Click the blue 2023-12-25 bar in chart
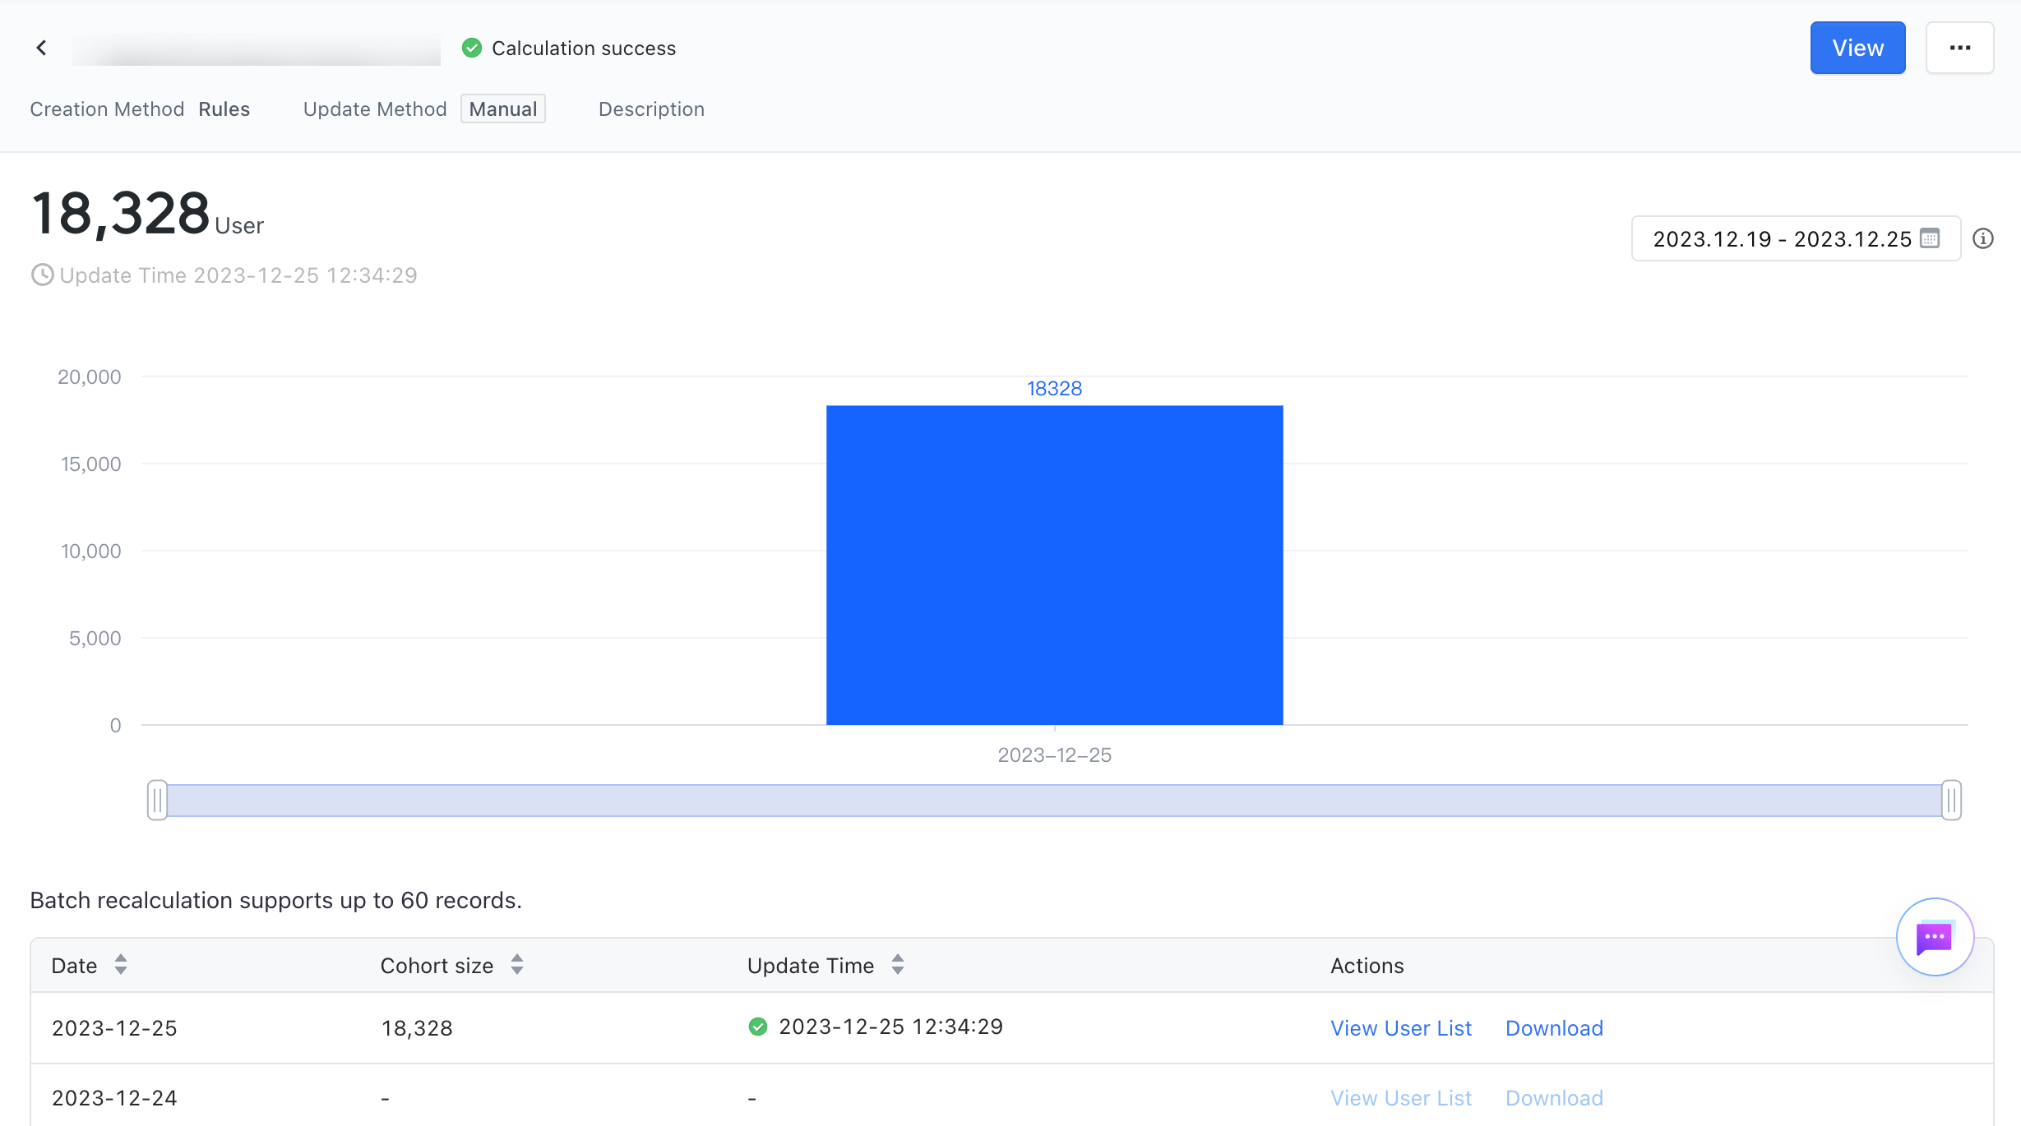 (x=1054, y=565)
